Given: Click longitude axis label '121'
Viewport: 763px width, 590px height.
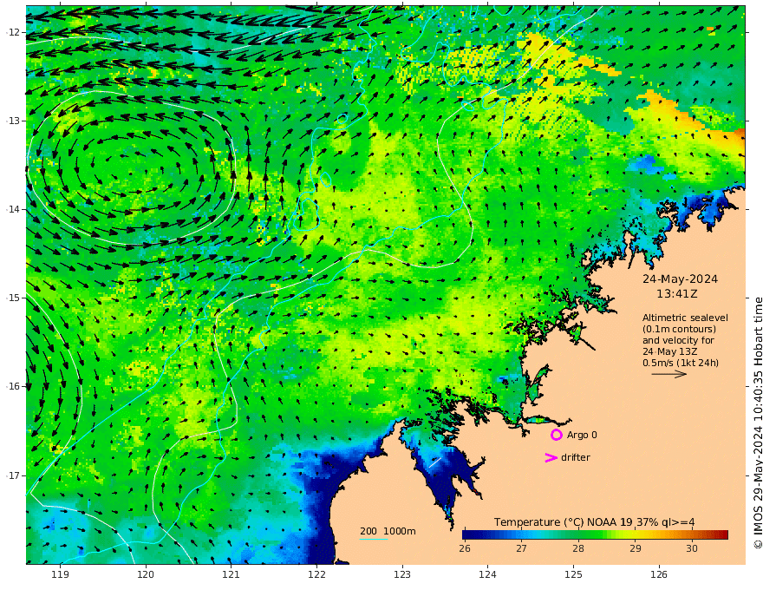Looking at the screenshot, I should (x=232, y=574).
